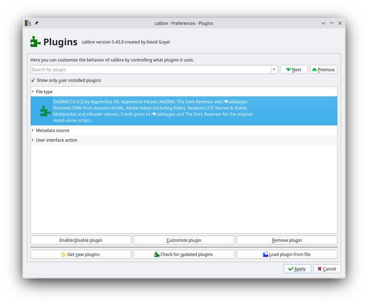This screenshot has width=368, height=305.
Task: Open Get new plugins
Action: click(x=81, y=254)
